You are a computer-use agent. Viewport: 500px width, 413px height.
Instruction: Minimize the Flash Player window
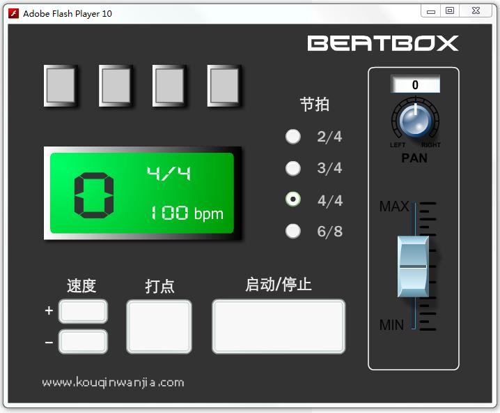click(x=431, y=11)
